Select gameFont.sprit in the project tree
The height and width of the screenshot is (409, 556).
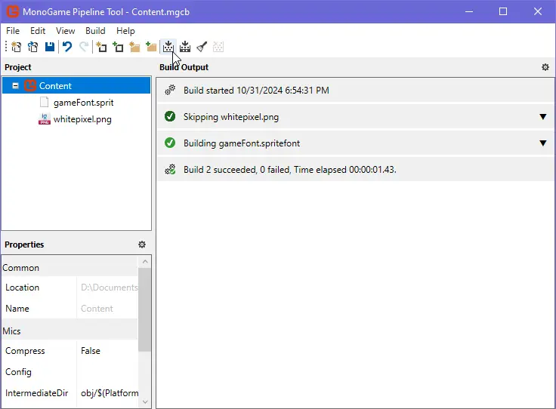coord(83,103)
